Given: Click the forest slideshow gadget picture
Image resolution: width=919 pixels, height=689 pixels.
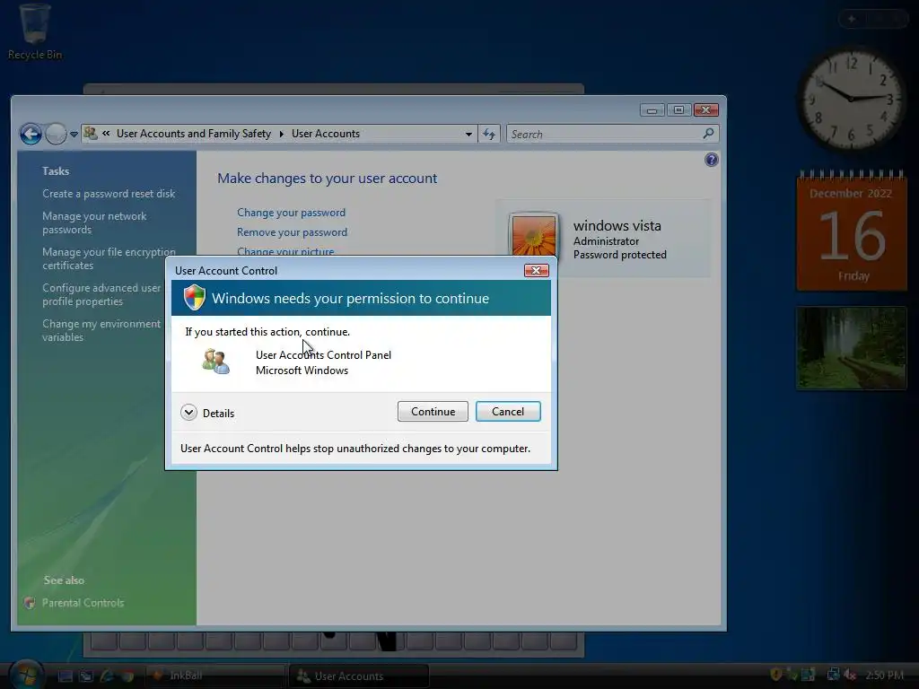Looking at the screenshot, I should coord(852,347).
